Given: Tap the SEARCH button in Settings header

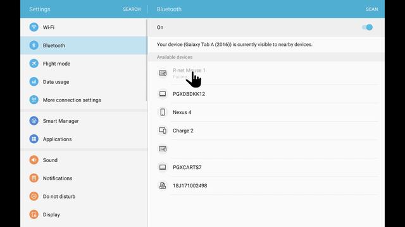Looking at the screenshot, I should tap(132, 9).
